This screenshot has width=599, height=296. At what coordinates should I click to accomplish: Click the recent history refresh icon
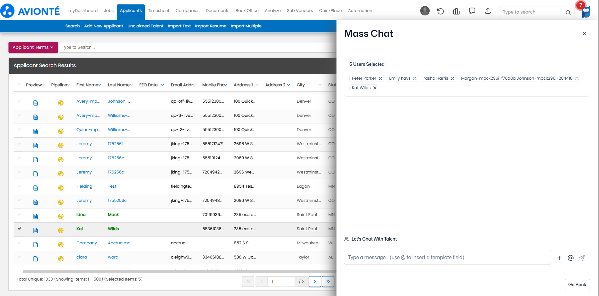(440, 11)
